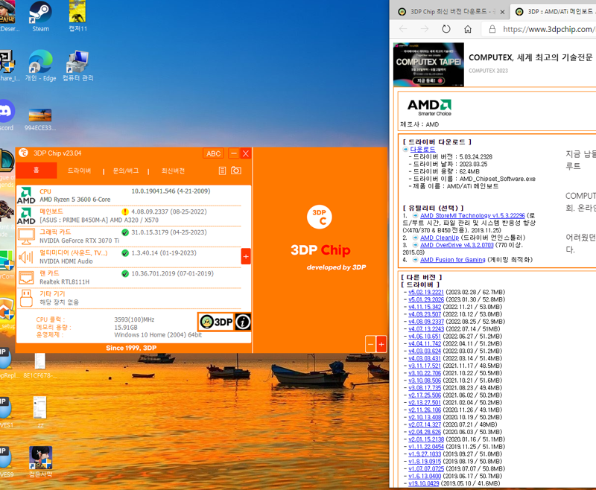Click the browser forward arrow
596x490 pixels.
(x=425, y=29)
